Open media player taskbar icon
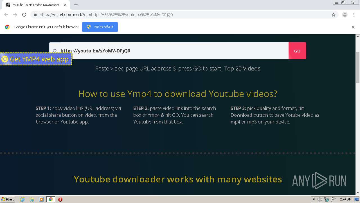This screenshot has height=203, width=360. point(41,199)
